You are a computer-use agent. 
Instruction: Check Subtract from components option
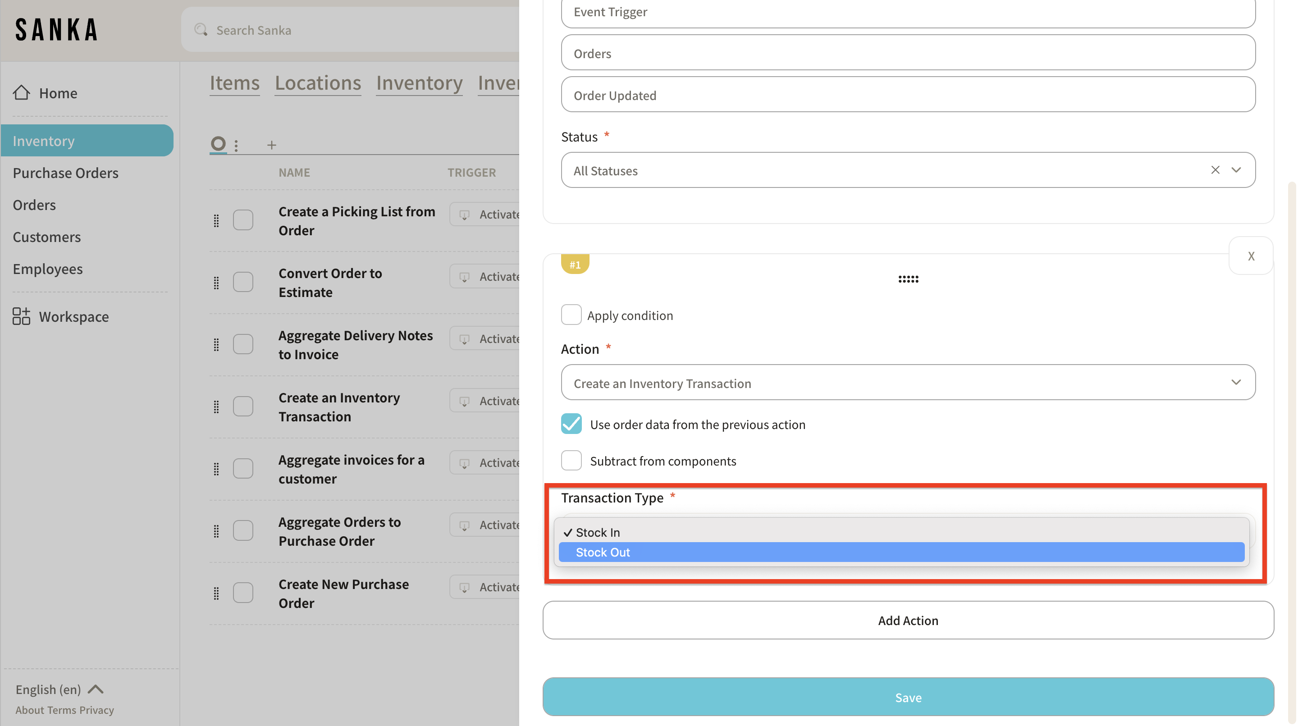pyautogui.click(x=571, y=461)
